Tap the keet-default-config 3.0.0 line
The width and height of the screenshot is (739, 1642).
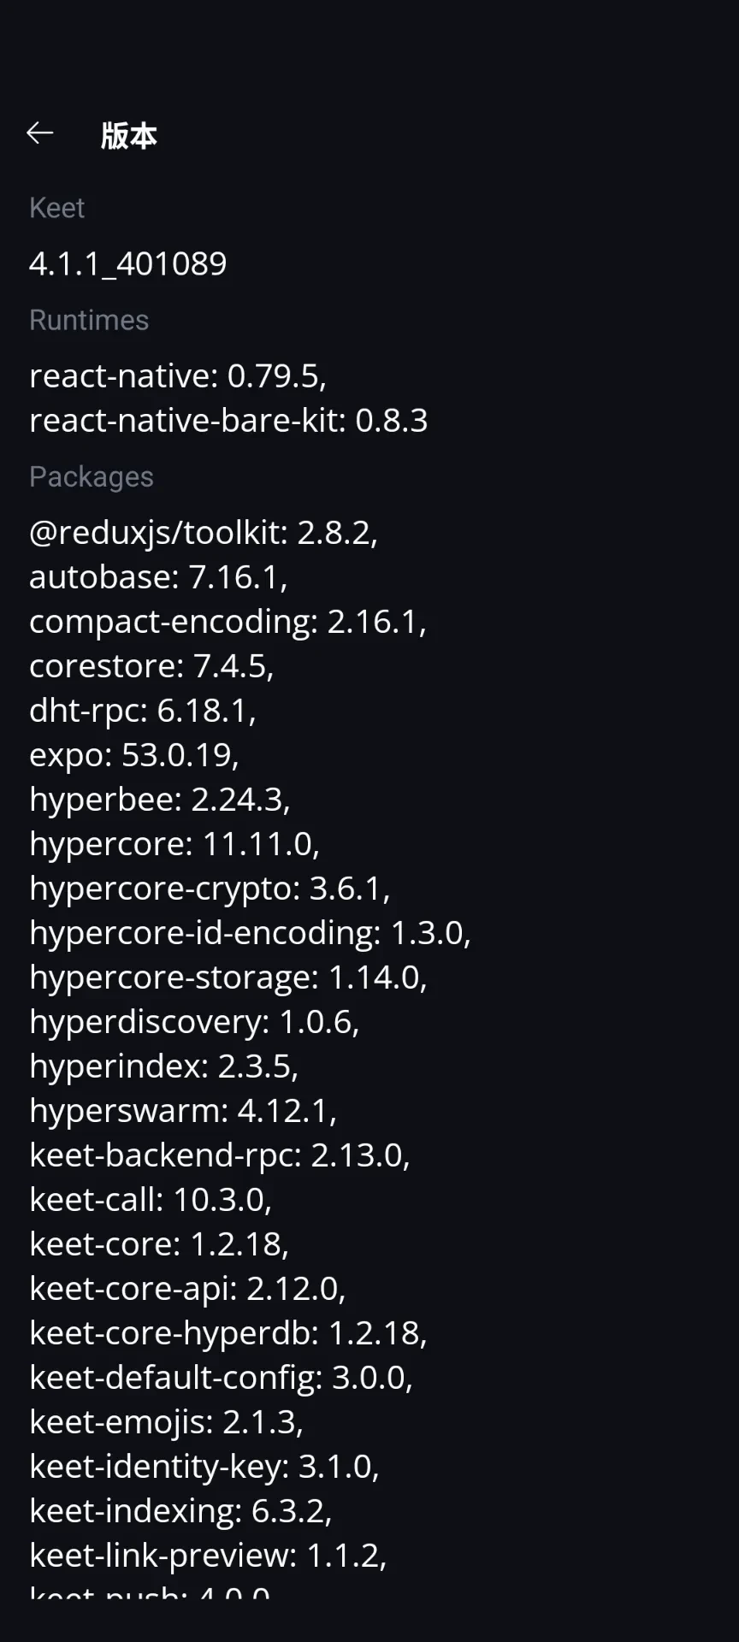click(221, 1378)
